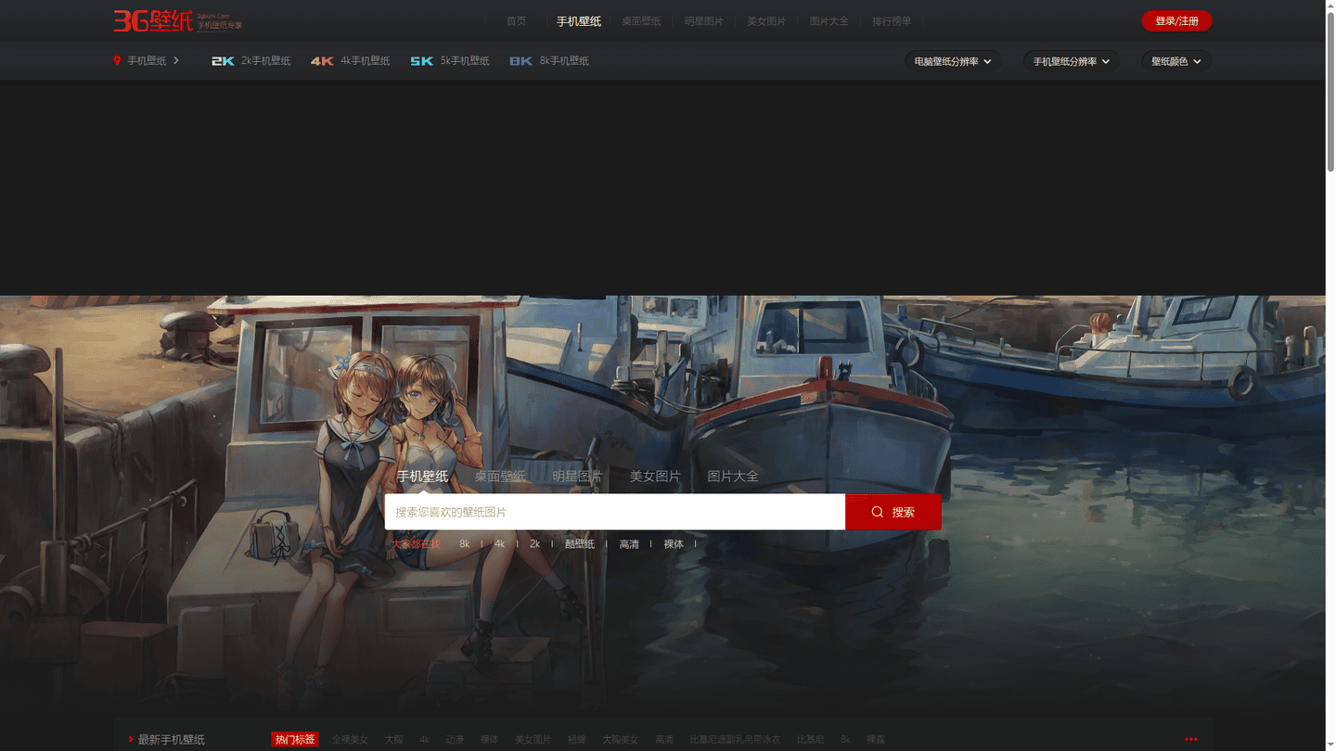Click the 动漫 tag in bottom row
This screenshot has width=1336, height=751.
tap(455, 740)
